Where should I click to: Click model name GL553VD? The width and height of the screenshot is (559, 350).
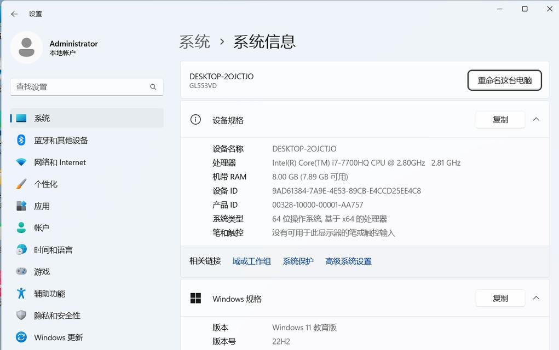(203, 86)
